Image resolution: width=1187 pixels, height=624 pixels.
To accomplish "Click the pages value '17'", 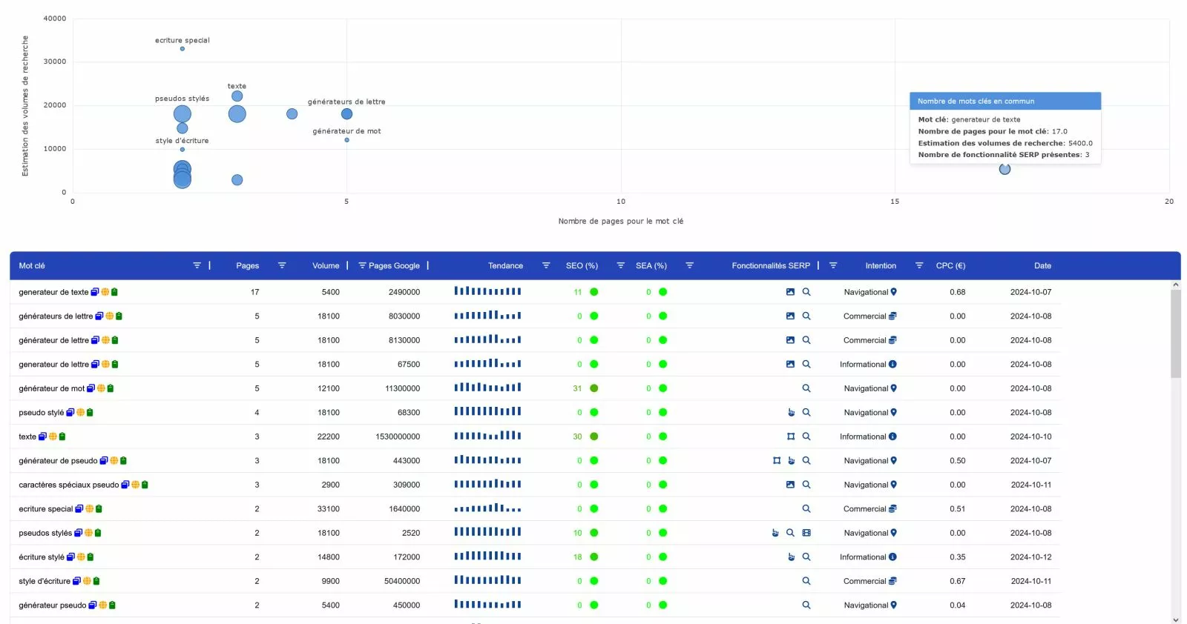I will (x=255, y=292).
